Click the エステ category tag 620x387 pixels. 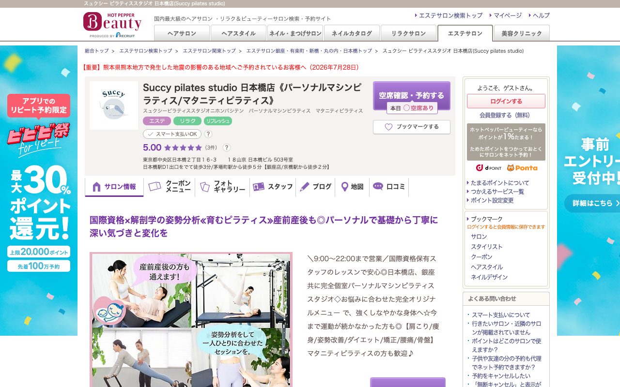tap(157, 121)
